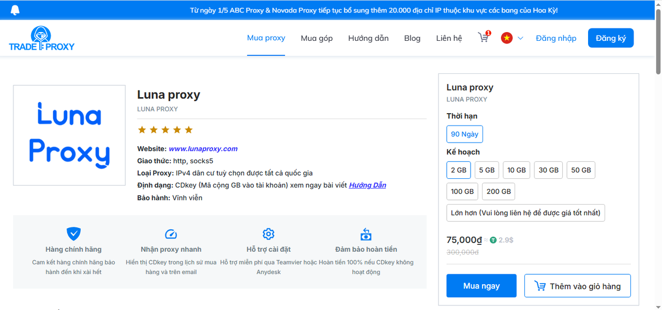
Task: Click the five-star rating
Action: coord(165,130)
